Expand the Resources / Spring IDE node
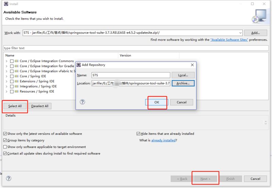The height and width of the screenshot is (188, 272). [6, 91]
